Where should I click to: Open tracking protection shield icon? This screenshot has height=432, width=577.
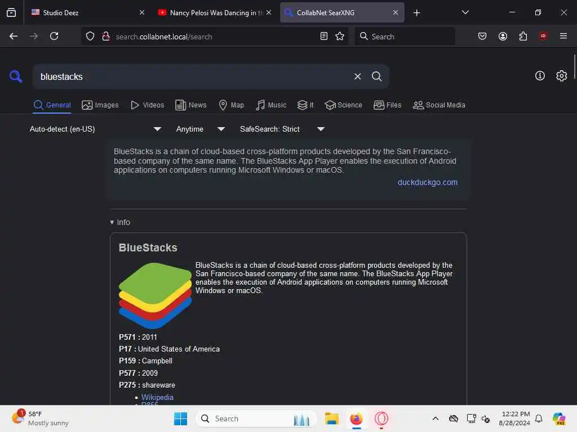tap(90, 37)
